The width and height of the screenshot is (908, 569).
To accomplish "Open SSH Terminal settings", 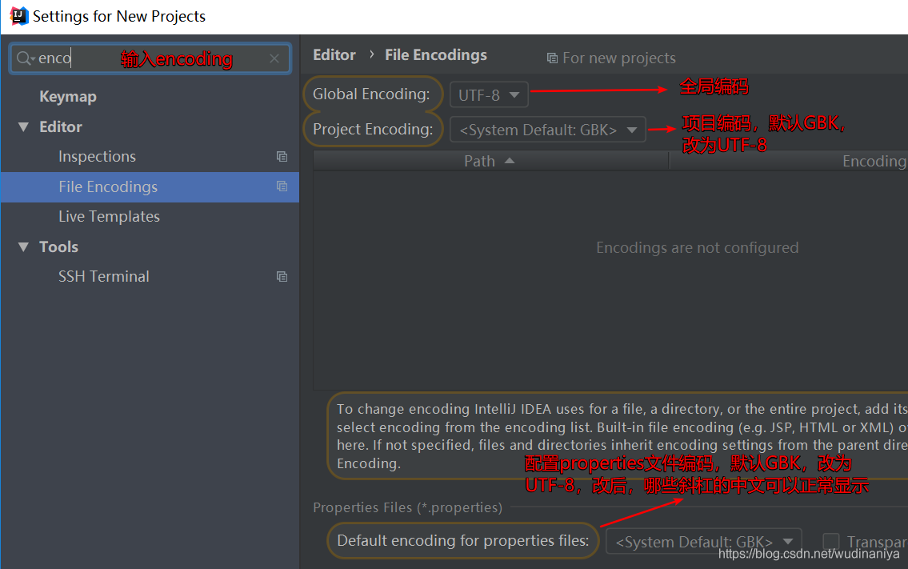I will point(104,276).
